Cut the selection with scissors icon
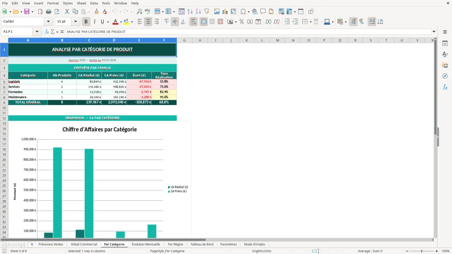 click(67, 12)
